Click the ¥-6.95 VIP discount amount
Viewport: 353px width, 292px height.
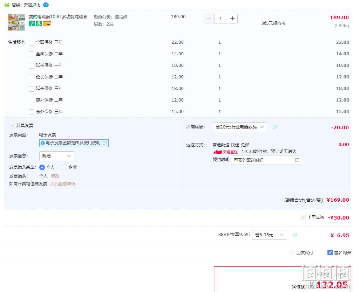(340, 235)
